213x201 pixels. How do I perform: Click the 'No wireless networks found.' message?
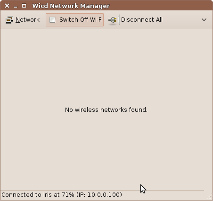click(106, 109)
